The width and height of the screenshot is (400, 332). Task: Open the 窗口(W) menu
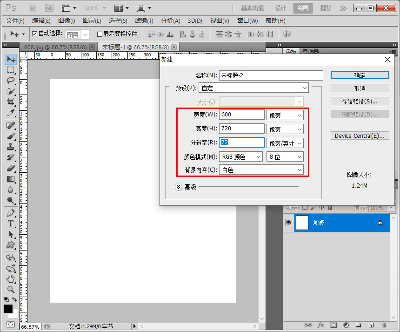click(x=247, y=20)
